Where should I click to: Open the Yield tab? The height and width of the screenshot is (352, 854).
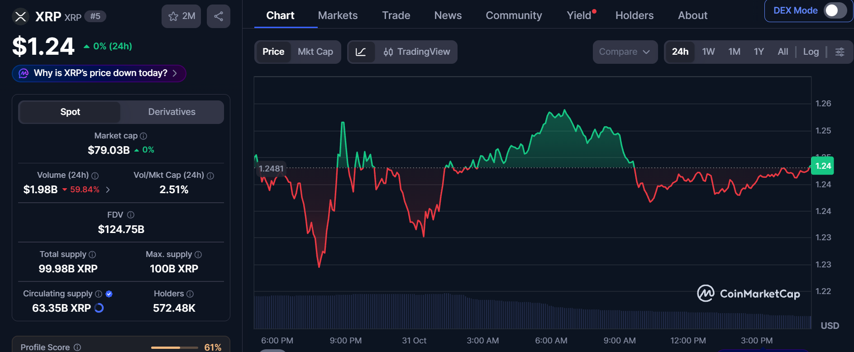point(579,15)
